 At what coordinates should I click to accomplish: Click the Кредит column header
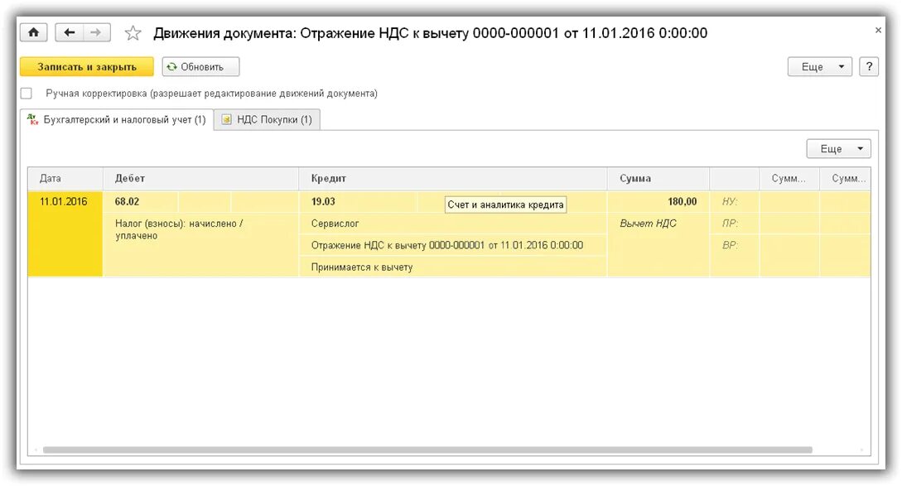click(x=453, y=178)
